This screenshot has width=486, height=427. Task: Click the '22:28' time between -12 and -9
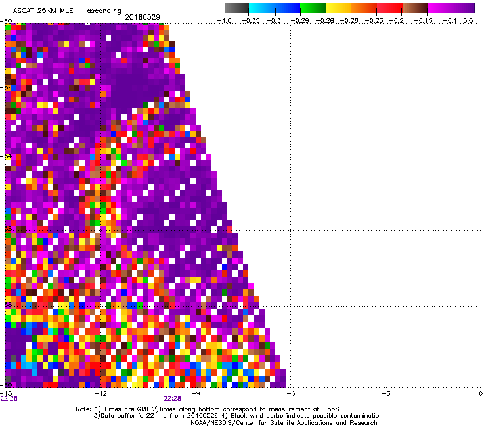172,399
